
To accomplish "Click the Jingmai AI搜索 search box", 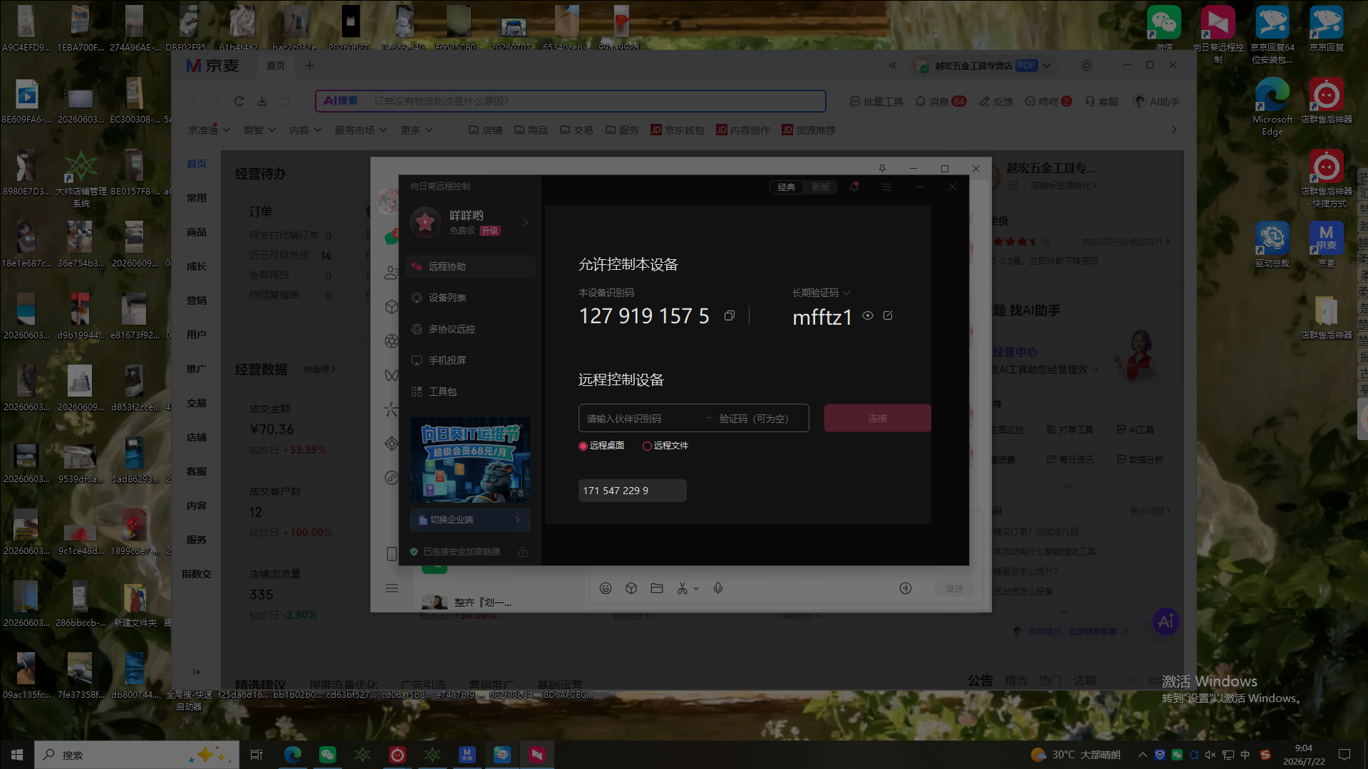I will [571, 101].
